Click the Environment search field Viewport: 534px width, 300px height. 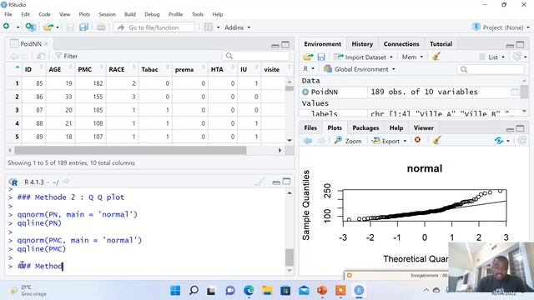coord(491,69)
